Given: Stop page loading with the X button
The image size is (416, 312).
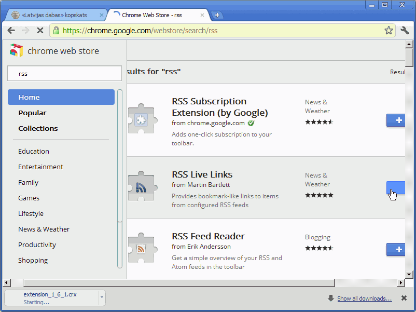Looking at the screenshot, I should [x=40, y=31].
